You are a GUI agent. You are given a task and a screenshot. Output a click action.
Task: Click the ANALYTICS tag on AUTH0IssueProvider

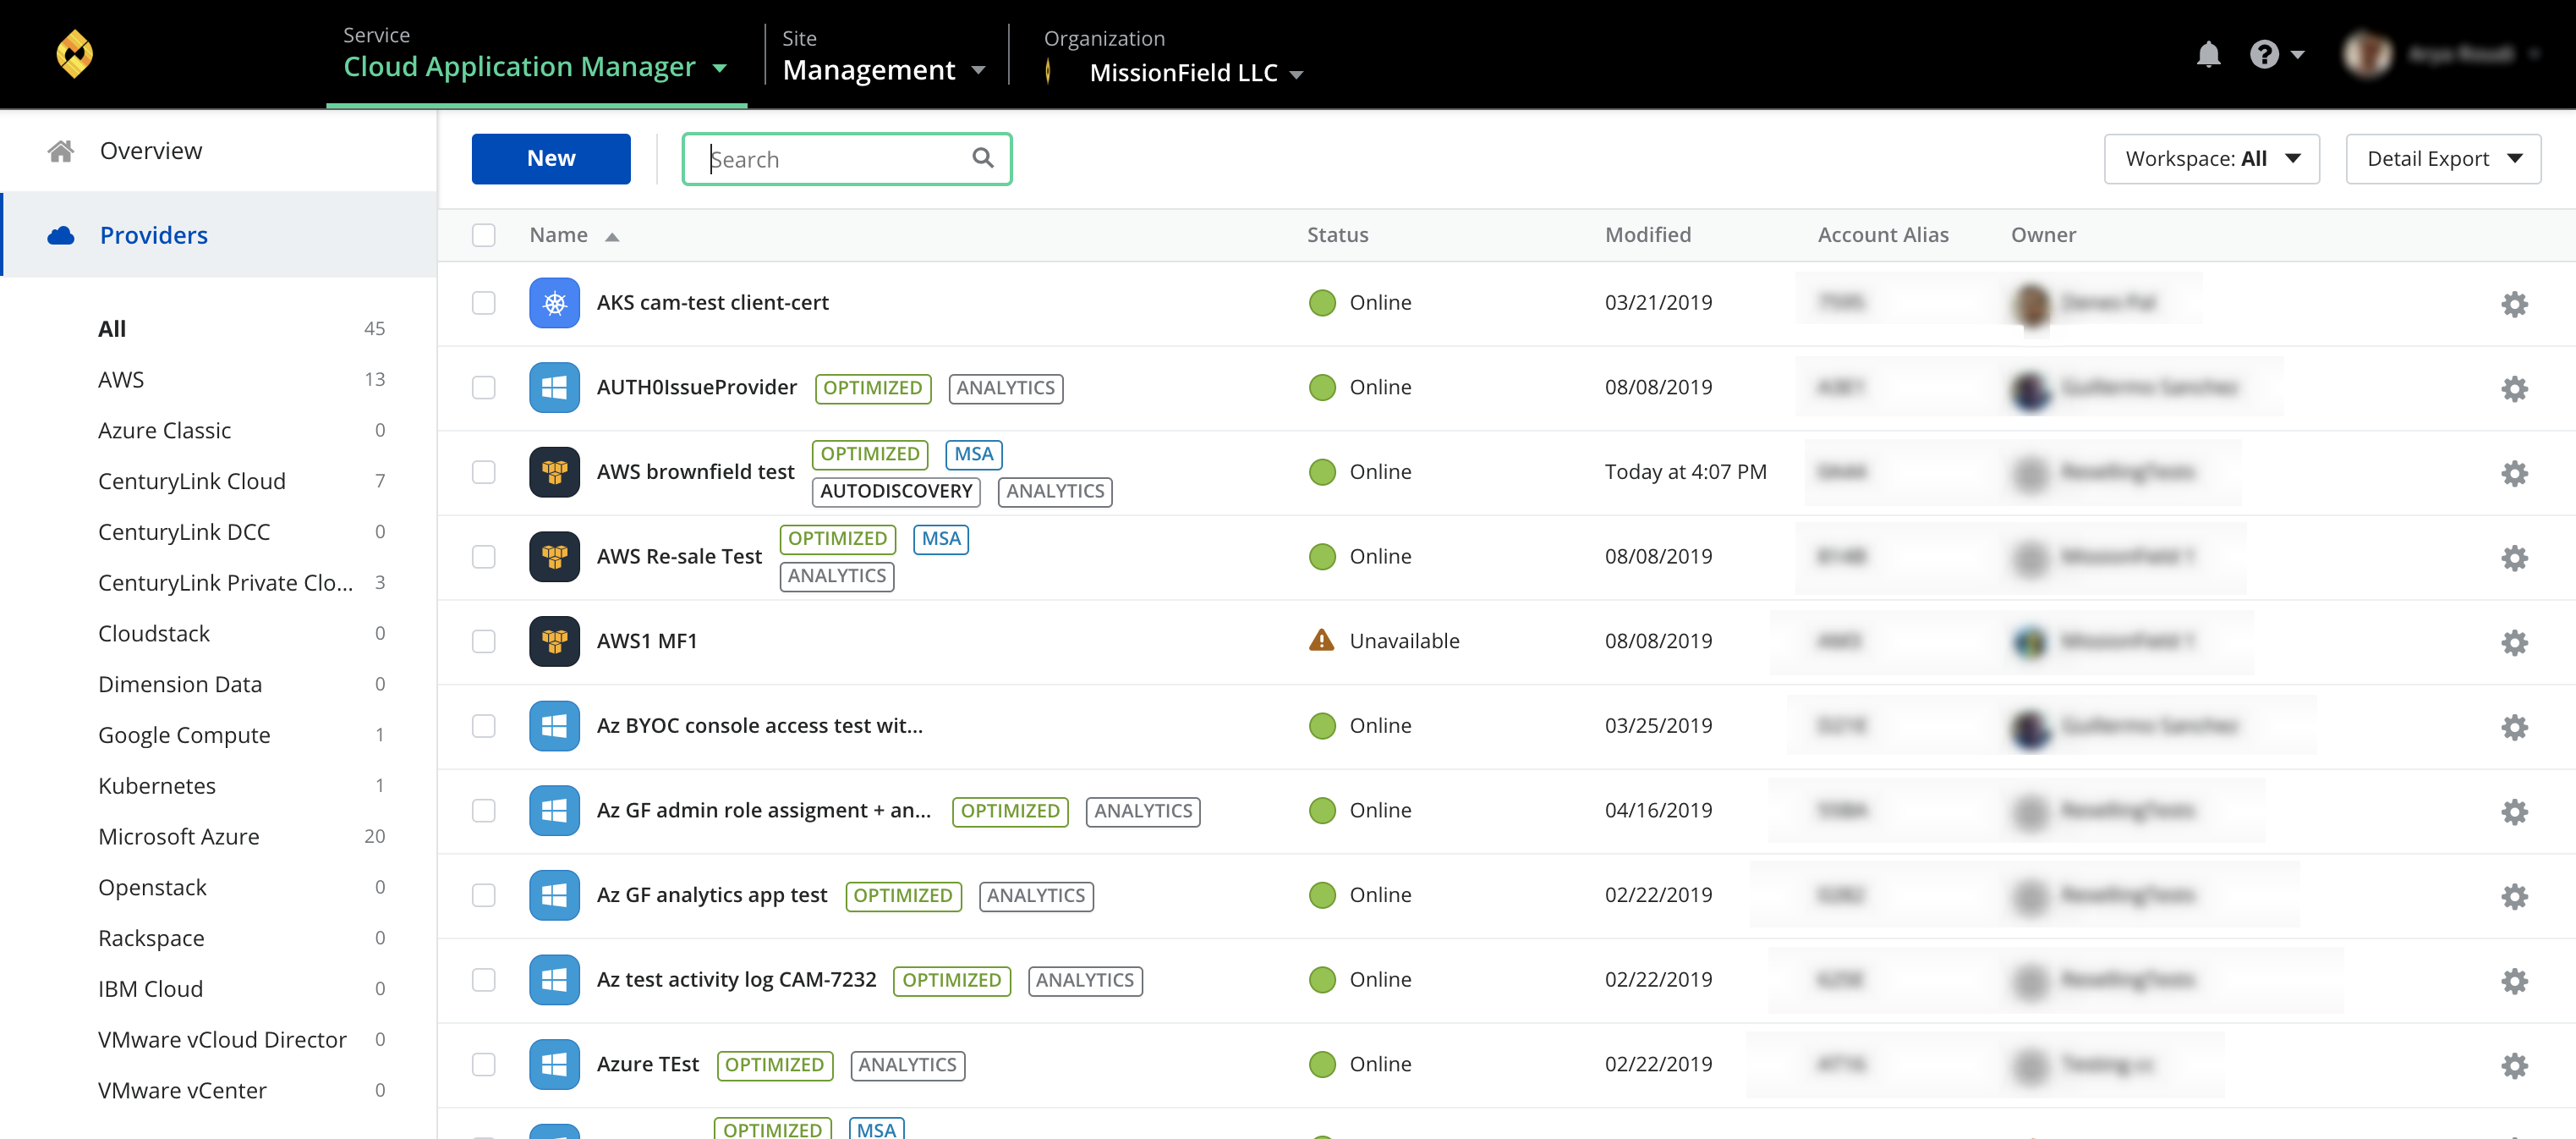(1005, 388)
